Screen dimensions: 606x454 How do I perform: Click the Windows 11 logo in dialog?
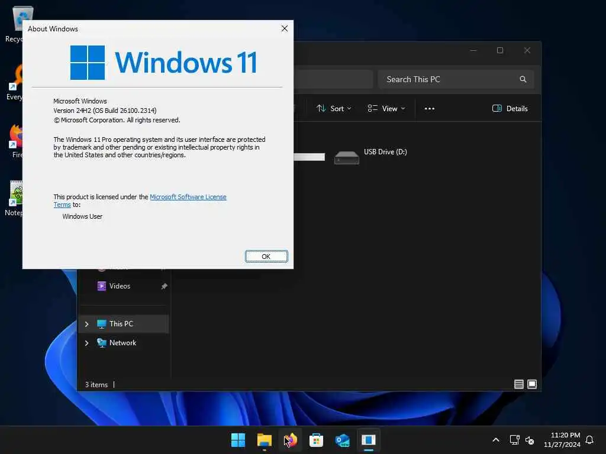pyautogui.click(x=164, y=62)
